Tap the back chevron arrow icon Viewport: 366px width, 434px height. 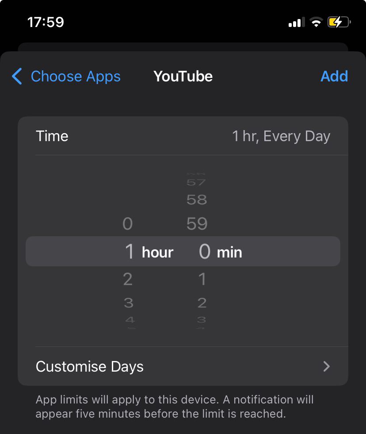coord(17,76)
